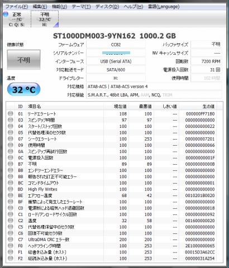The image size is (229, 268).
Task: Click status circle for row F2 総読み込み量
Action: [11, 258]
